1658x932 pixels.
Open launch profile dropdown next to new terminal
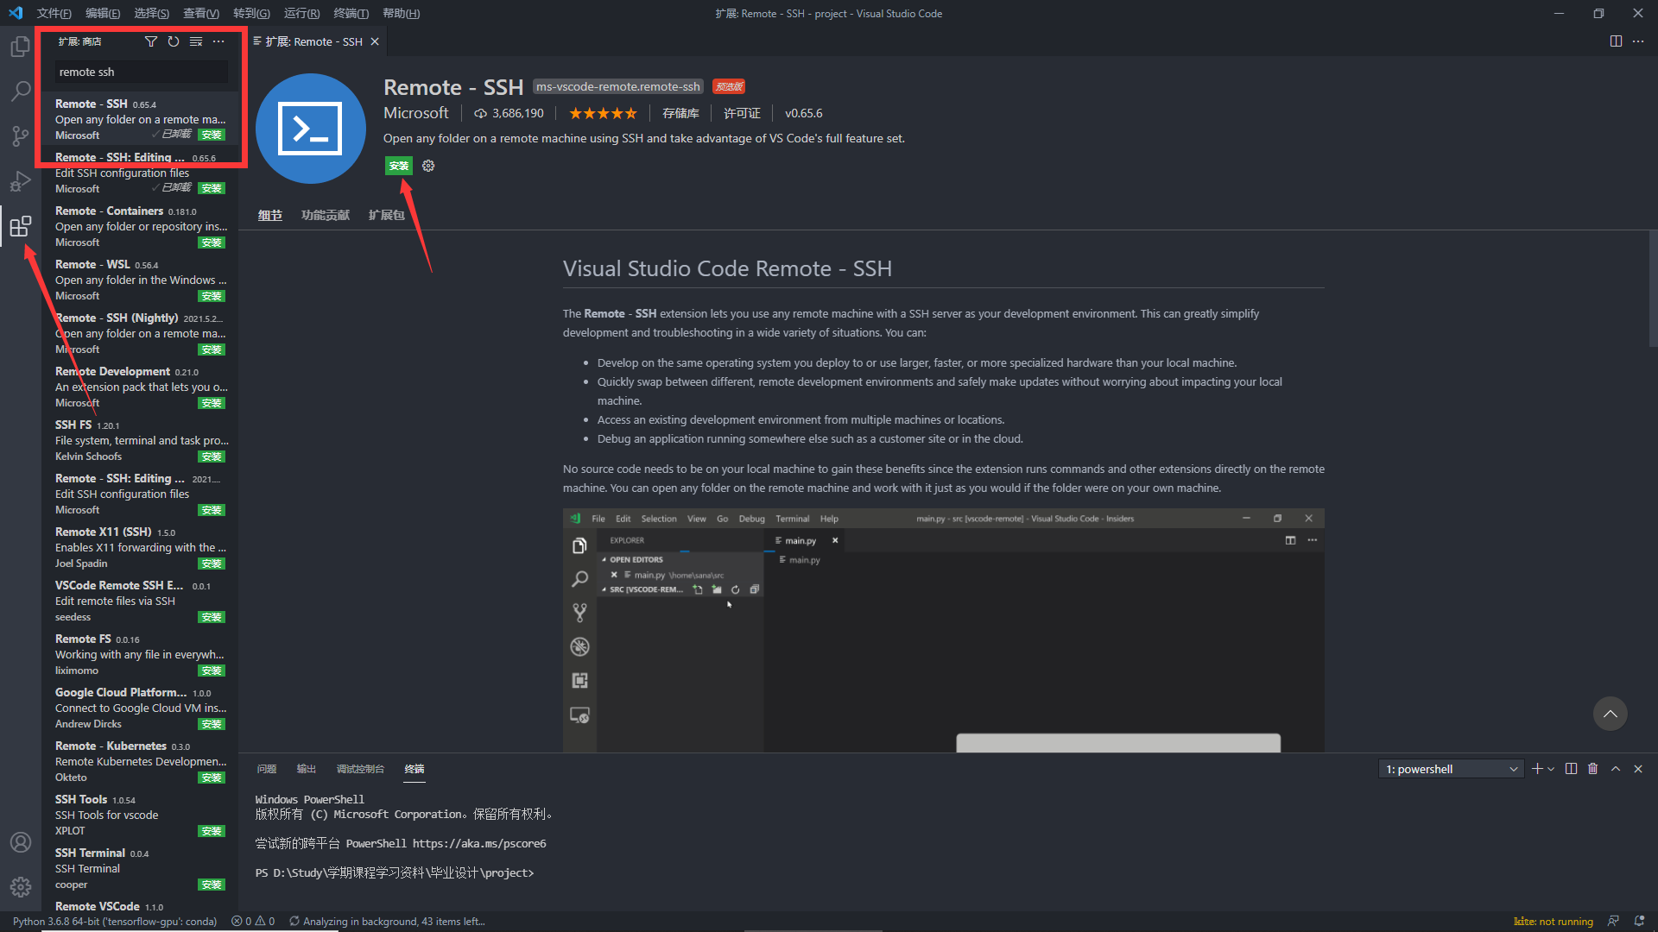pos(1551,769)
